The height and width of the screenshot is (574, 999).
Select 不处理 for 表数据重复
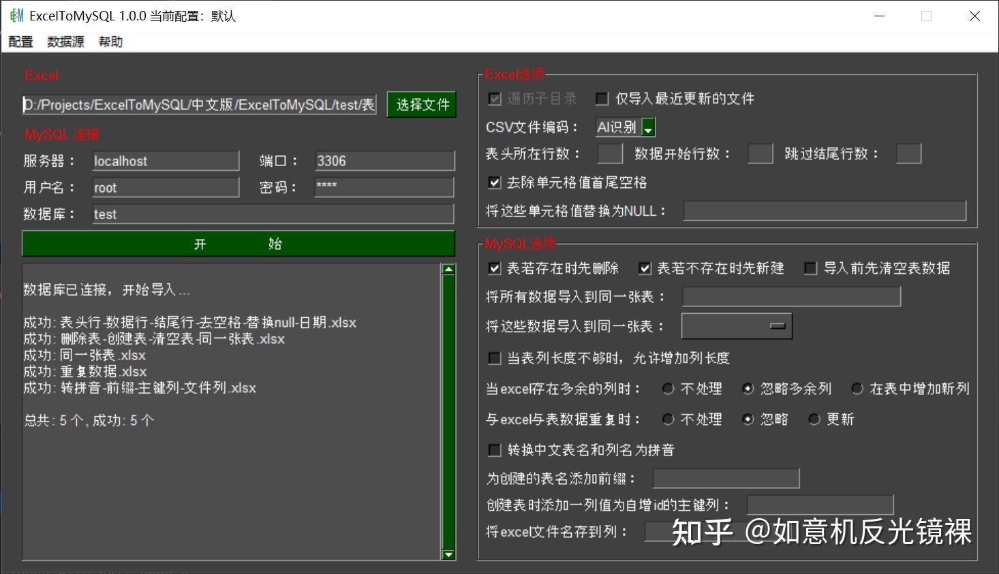tap(668, 419)
